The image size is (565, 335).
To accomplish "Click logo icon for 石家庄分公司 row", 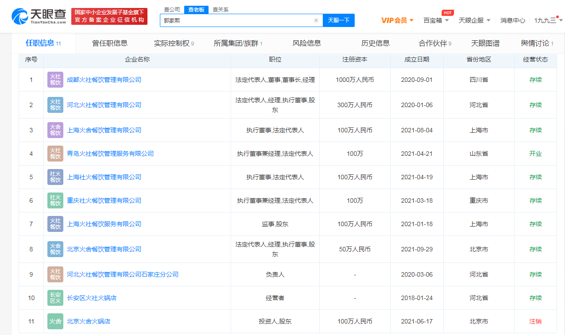I will pos(55,274).
